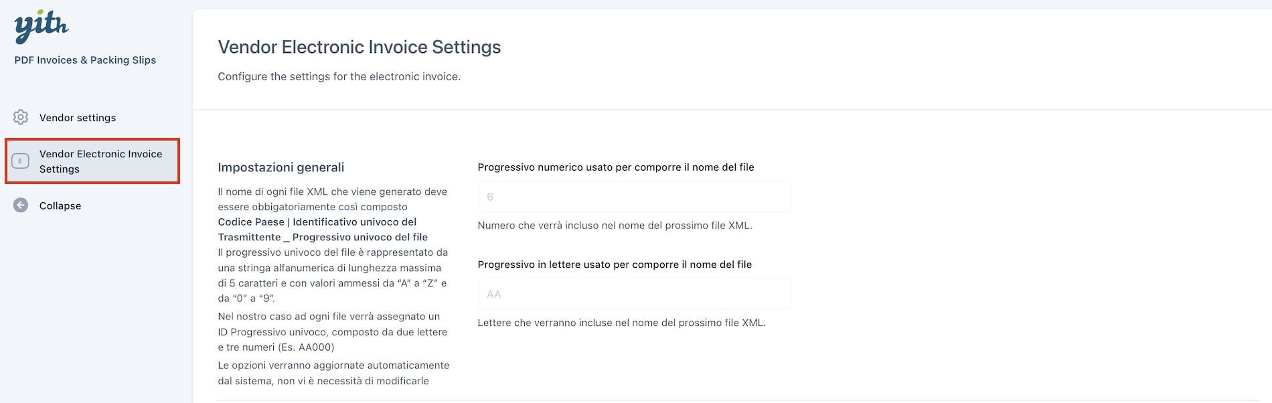
Task: Click the "Progressivo numerico usato" field label
Action: (x=616, y=167)
